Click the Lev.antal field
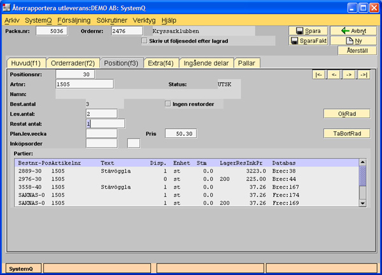This screenshot has width=382, height=275. pyautogui.click(x=102, y=114)
